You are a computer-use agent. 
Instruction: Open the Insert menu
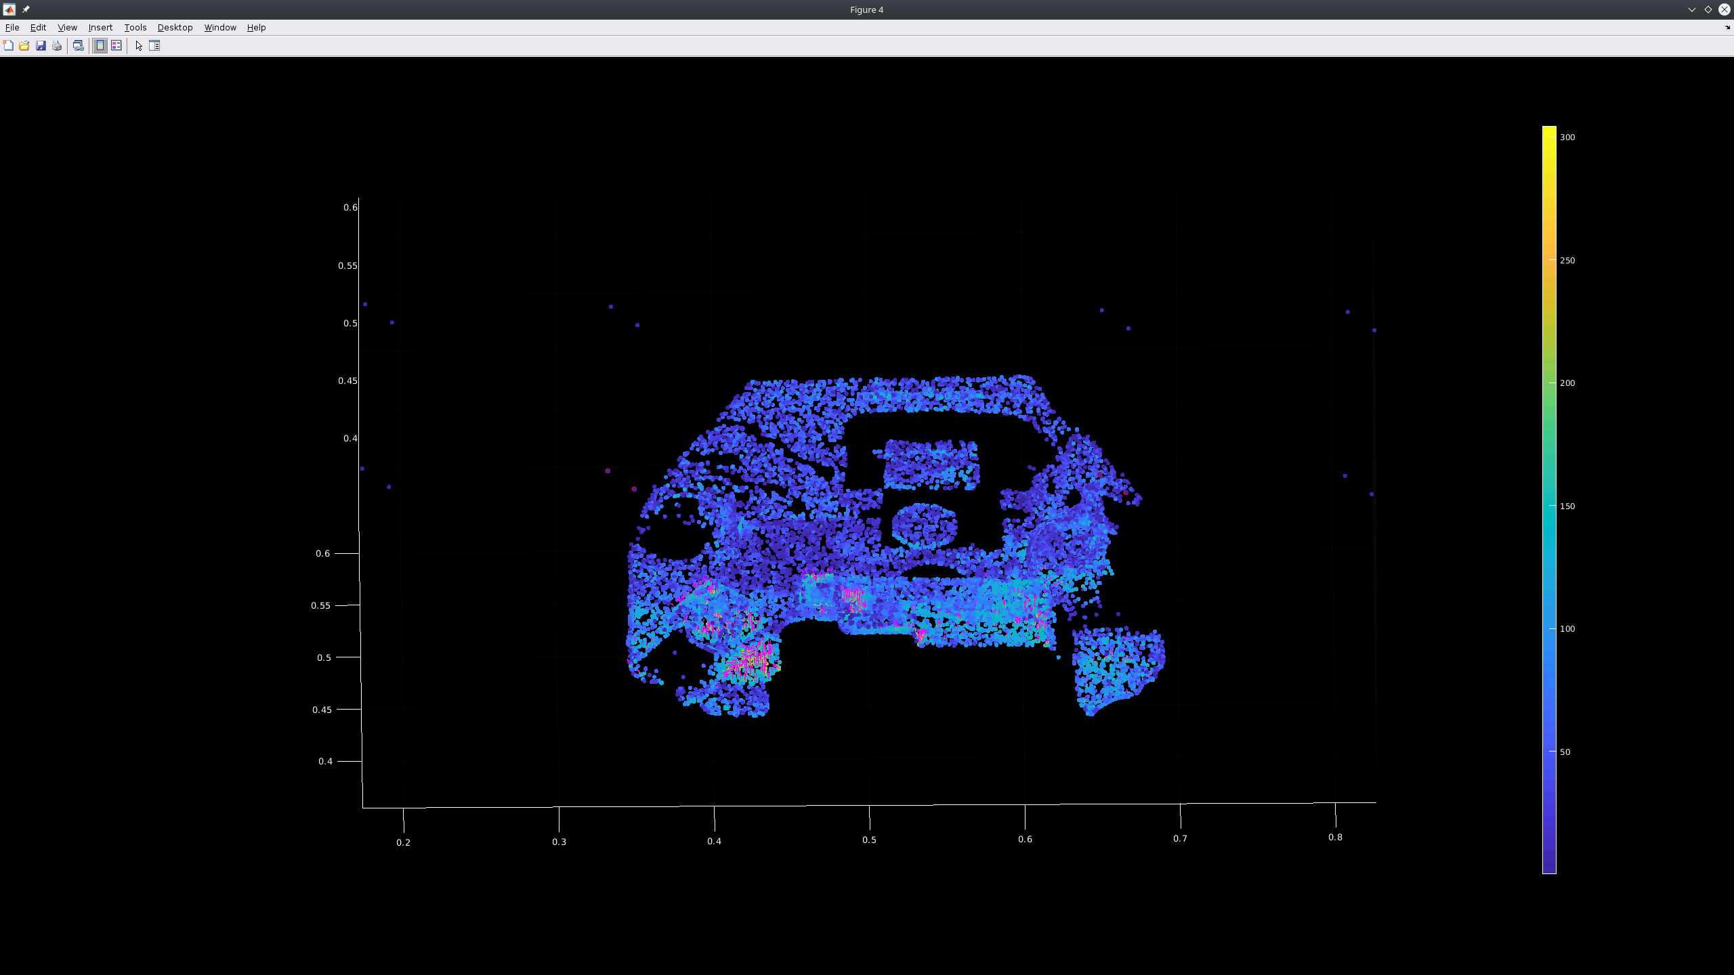point(100,27)
